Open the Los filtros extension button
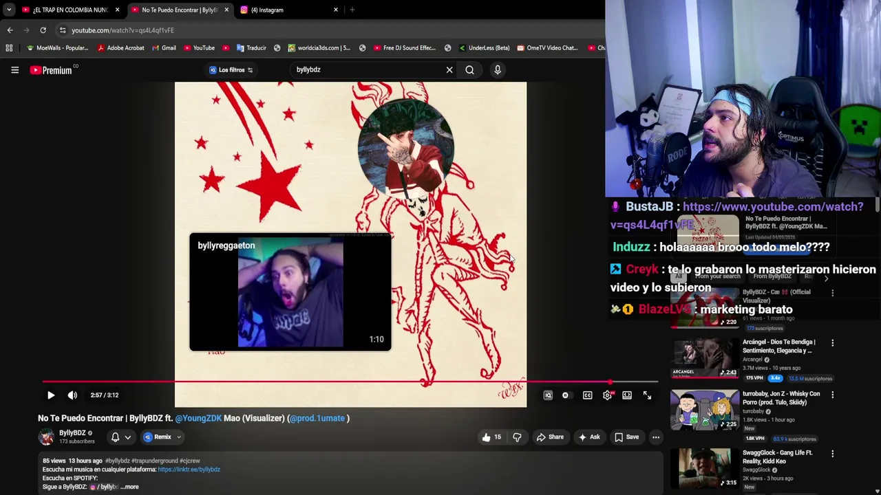The image size is (881, 495). click(x=231, y=69)
